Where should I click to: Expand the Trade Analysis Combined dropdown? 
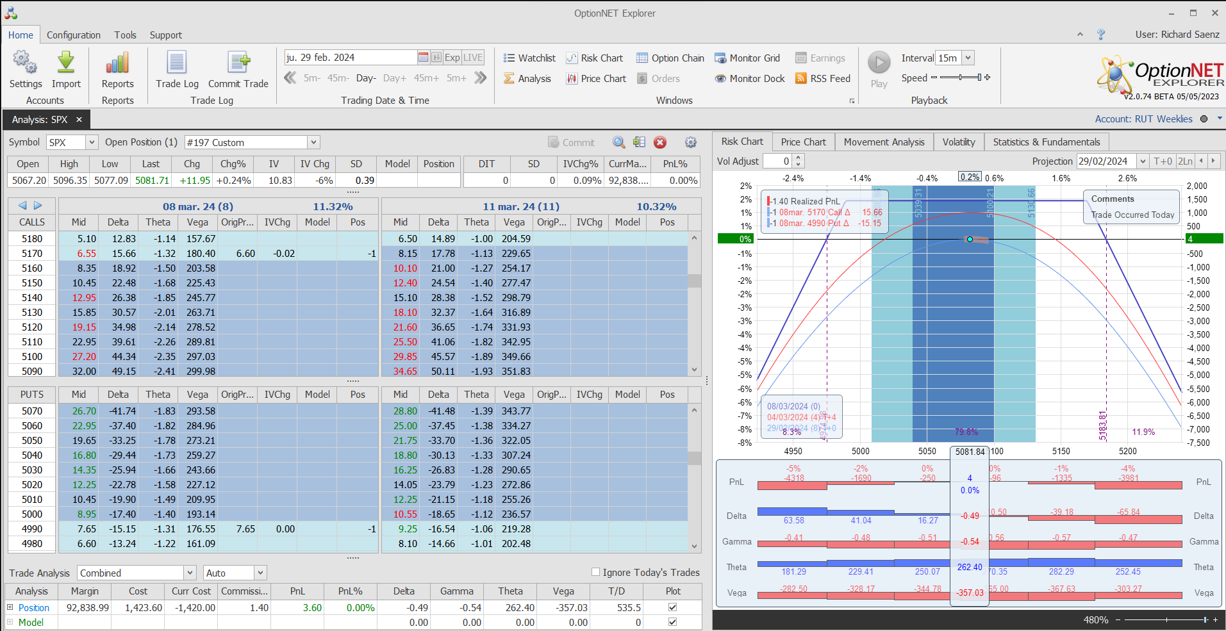click(x=190, y=573)
